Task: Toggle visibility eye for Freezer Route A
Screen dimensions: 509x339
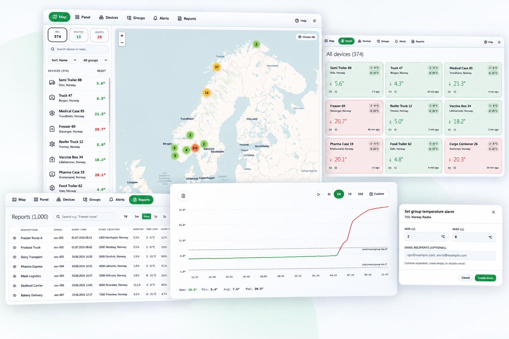Action: tap(15, 238)
